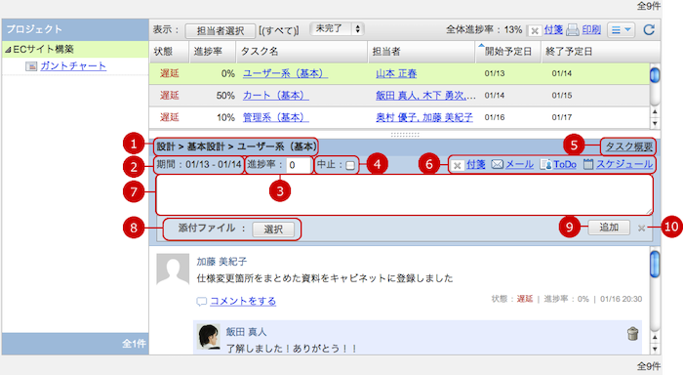The height and width of the screenshot is (375, 683).
Task: Click assignees 奥村 優子, 加藤 美紀子
Action: (x=423, y=117)
